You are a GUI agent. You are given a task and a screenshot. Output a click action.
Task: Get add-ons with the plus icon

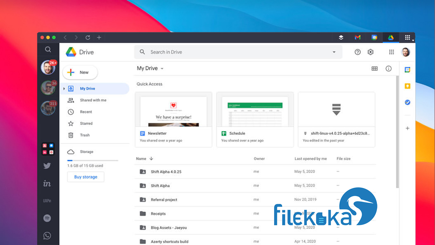click(407, 128)
